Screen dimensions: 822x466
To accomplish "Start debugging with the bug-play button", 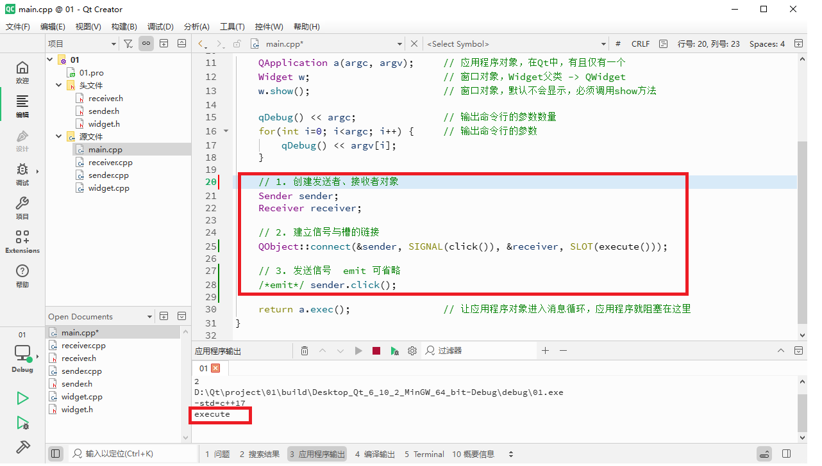I will click(22, 423).
